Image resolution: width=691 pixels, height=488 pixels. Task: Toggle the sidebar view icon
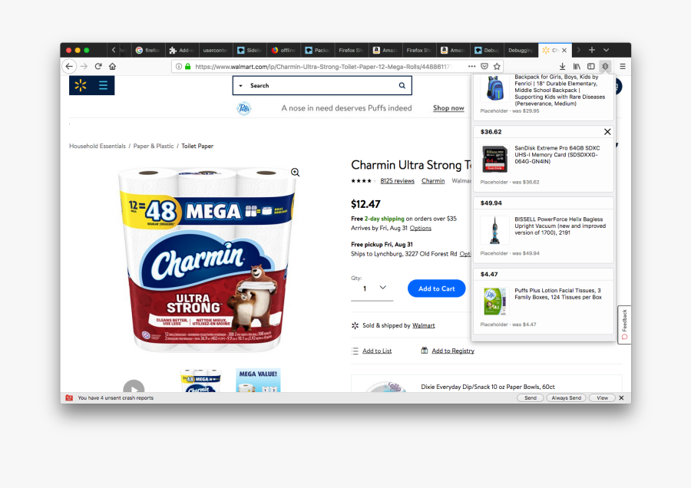point(591,67)
